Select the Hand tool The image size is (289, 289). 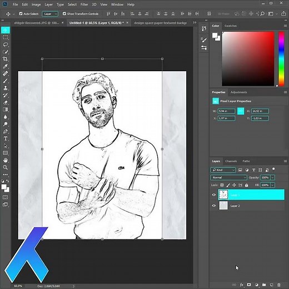point(6,160)
